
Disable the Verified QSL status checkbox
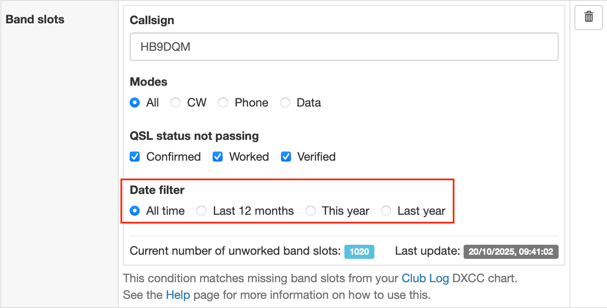(x=286, y=157)
